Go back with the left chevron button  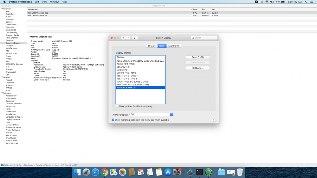click(x=124, y=38)
